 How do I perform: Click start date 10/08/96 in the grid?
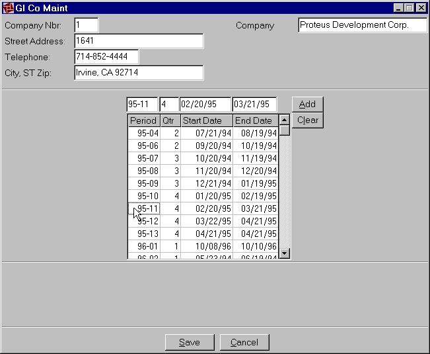[x=207, y=246]
